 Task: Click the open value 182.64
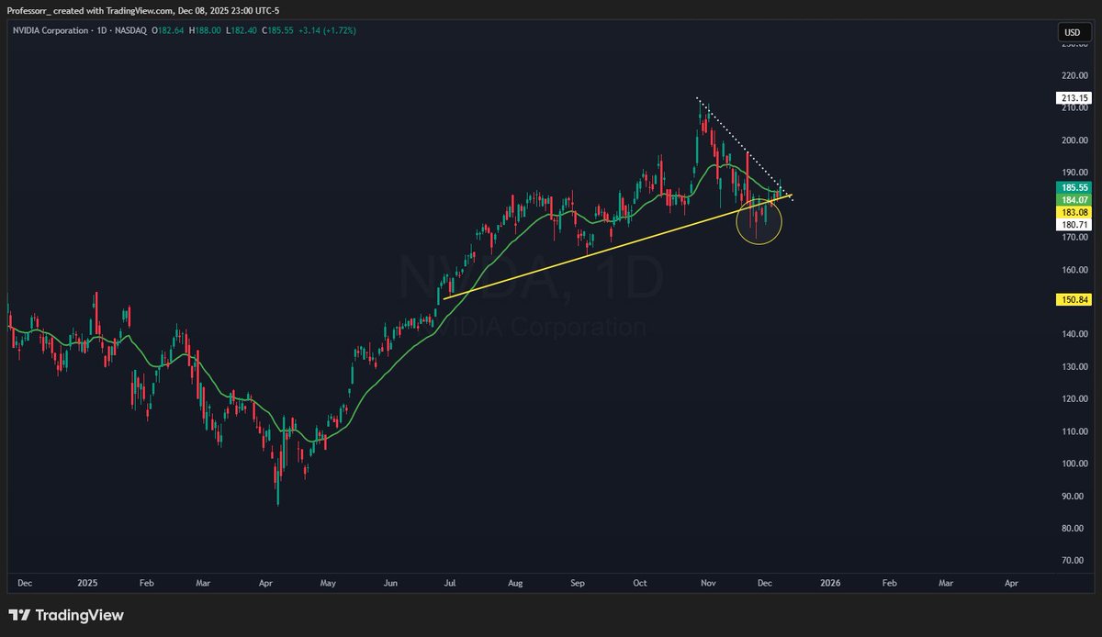173,30
